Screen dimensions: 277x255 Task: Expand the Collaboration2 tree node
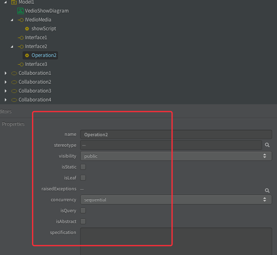6,82
